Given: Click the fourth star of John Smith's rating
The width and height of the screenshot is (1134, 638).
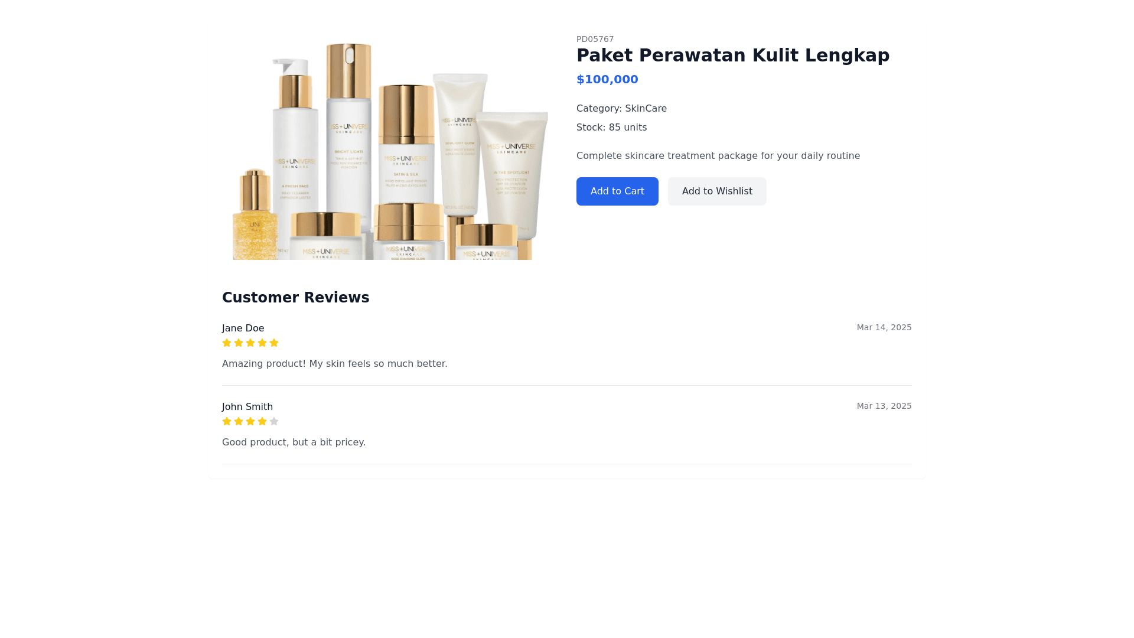Looking at the screenshot, I should [x=262, y=422].
